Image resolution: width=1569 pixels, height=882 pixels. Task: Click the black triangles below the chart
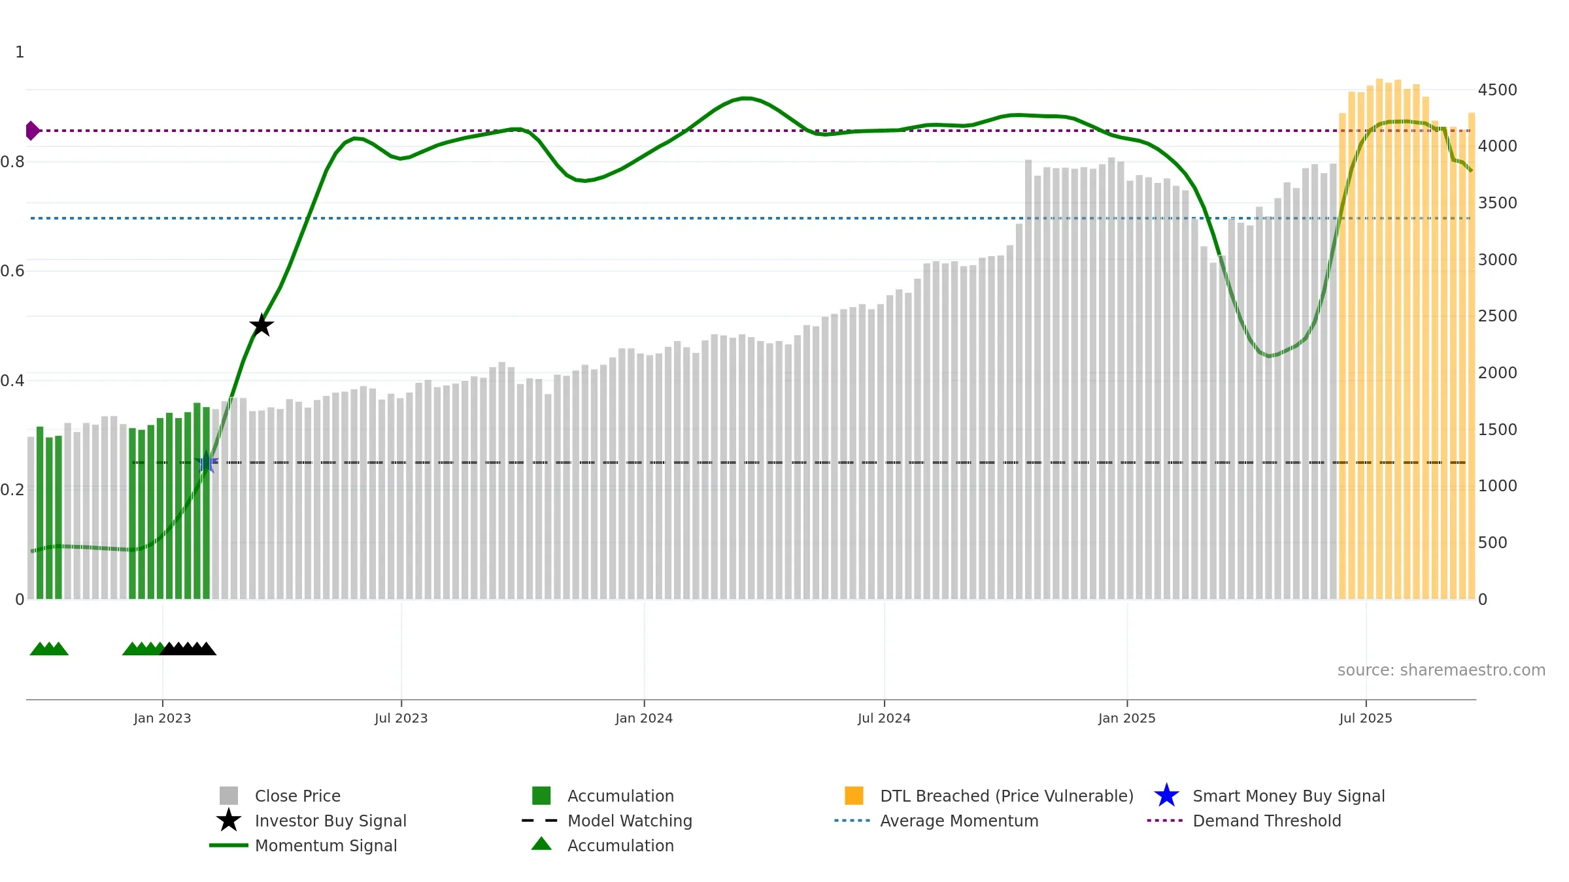click(188, 649)
